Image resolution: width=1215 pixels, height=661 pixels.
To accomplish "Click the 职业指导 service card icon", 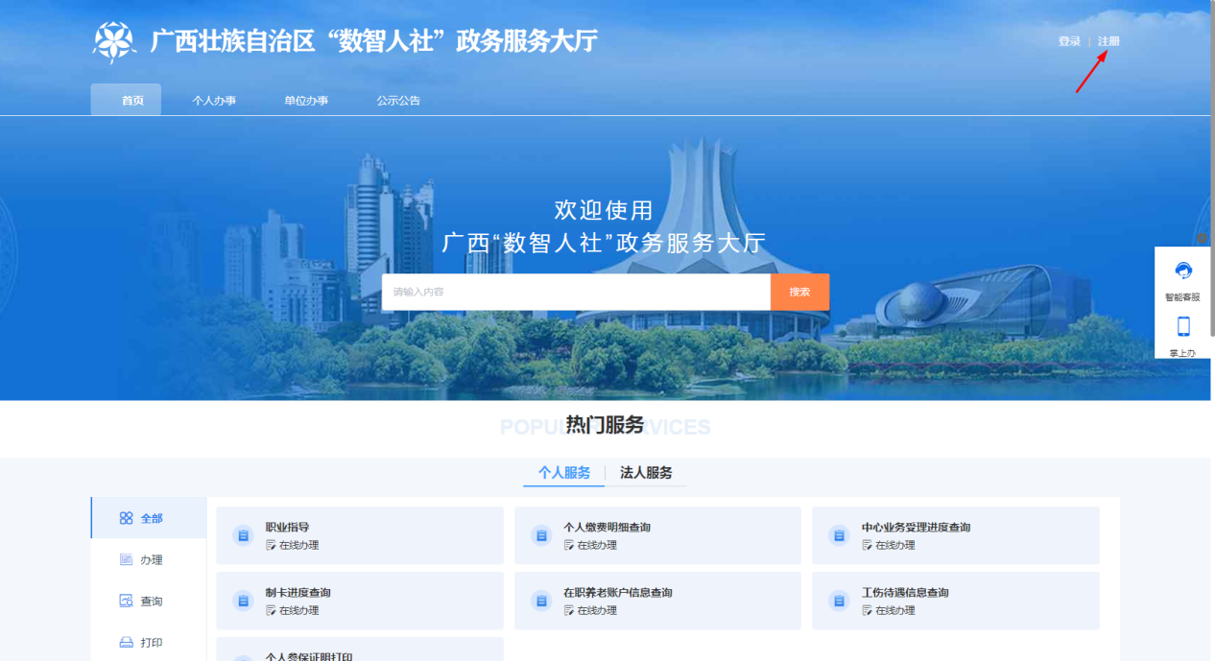I will tap(243, 535).
